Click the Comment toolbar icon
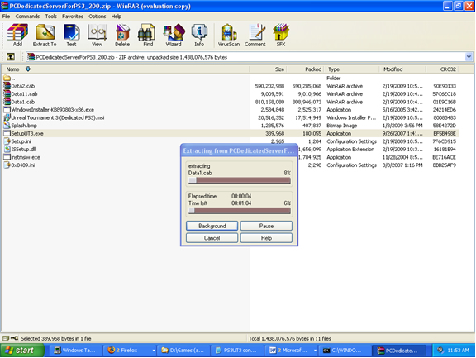 pyautogui.click(x=256, y=32)
